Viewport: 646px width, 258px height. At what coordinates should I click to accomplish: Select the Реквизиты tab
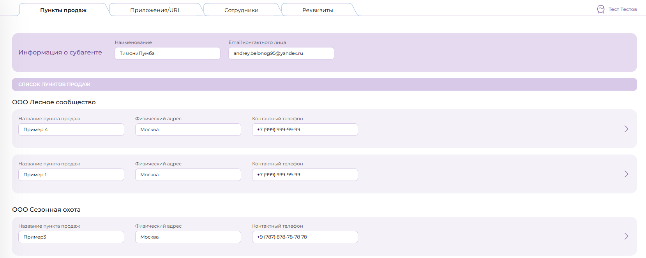[x=318, y=10]
